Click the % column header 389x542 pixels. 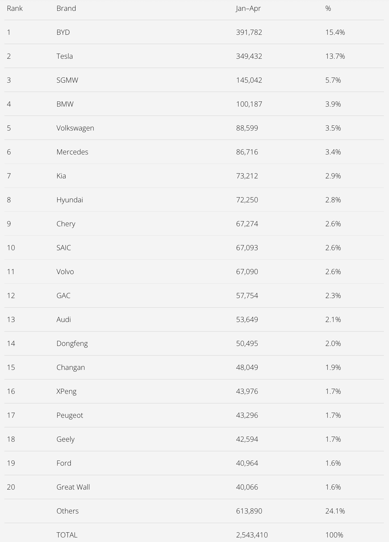pos(328,8)
